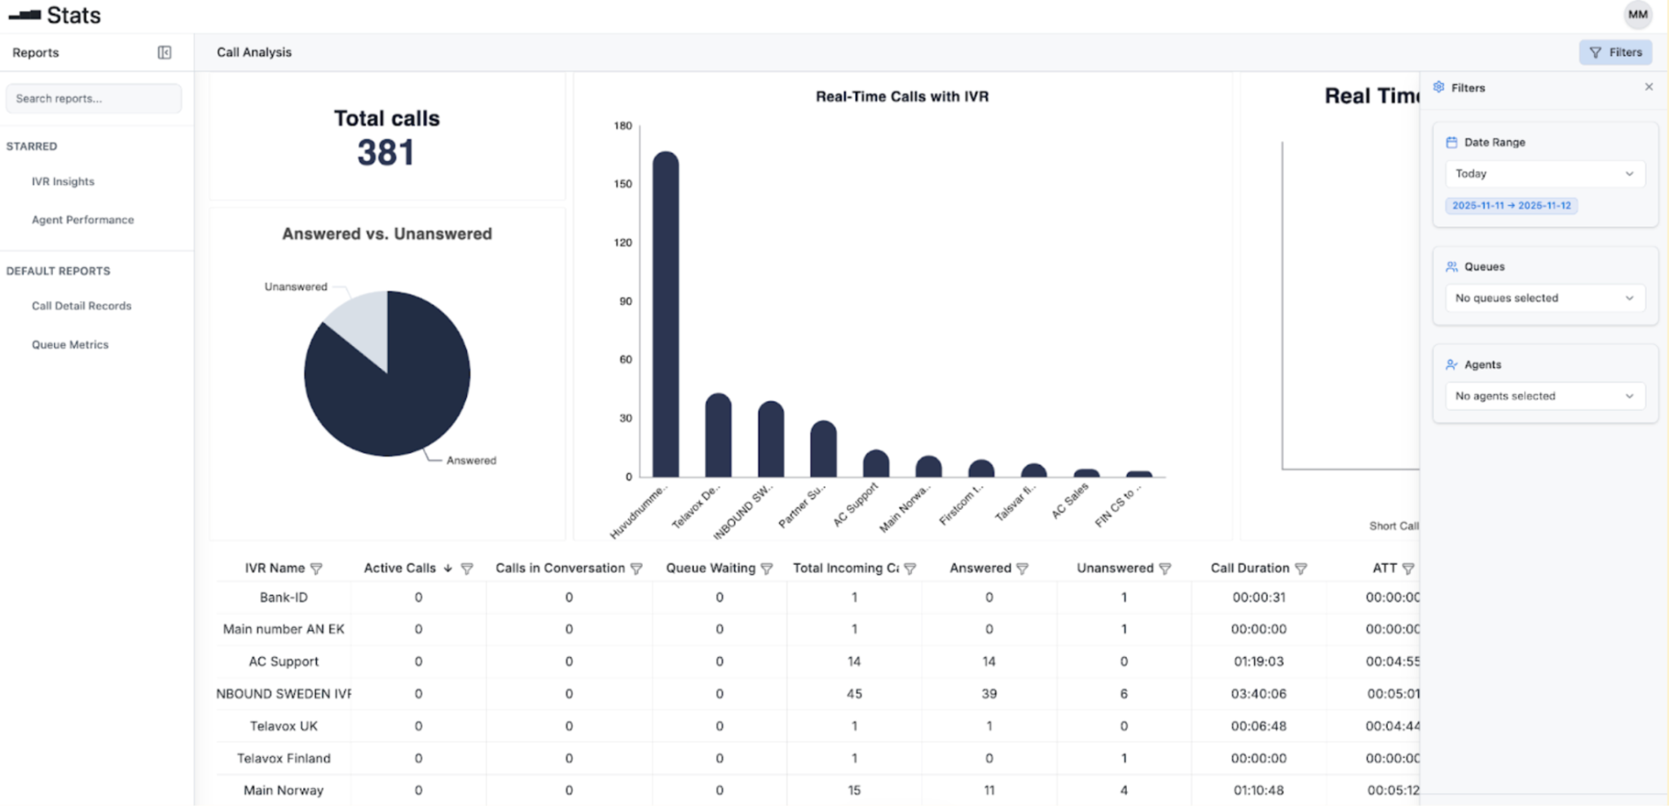Toggle the Filters button in header

(1614, 53)
